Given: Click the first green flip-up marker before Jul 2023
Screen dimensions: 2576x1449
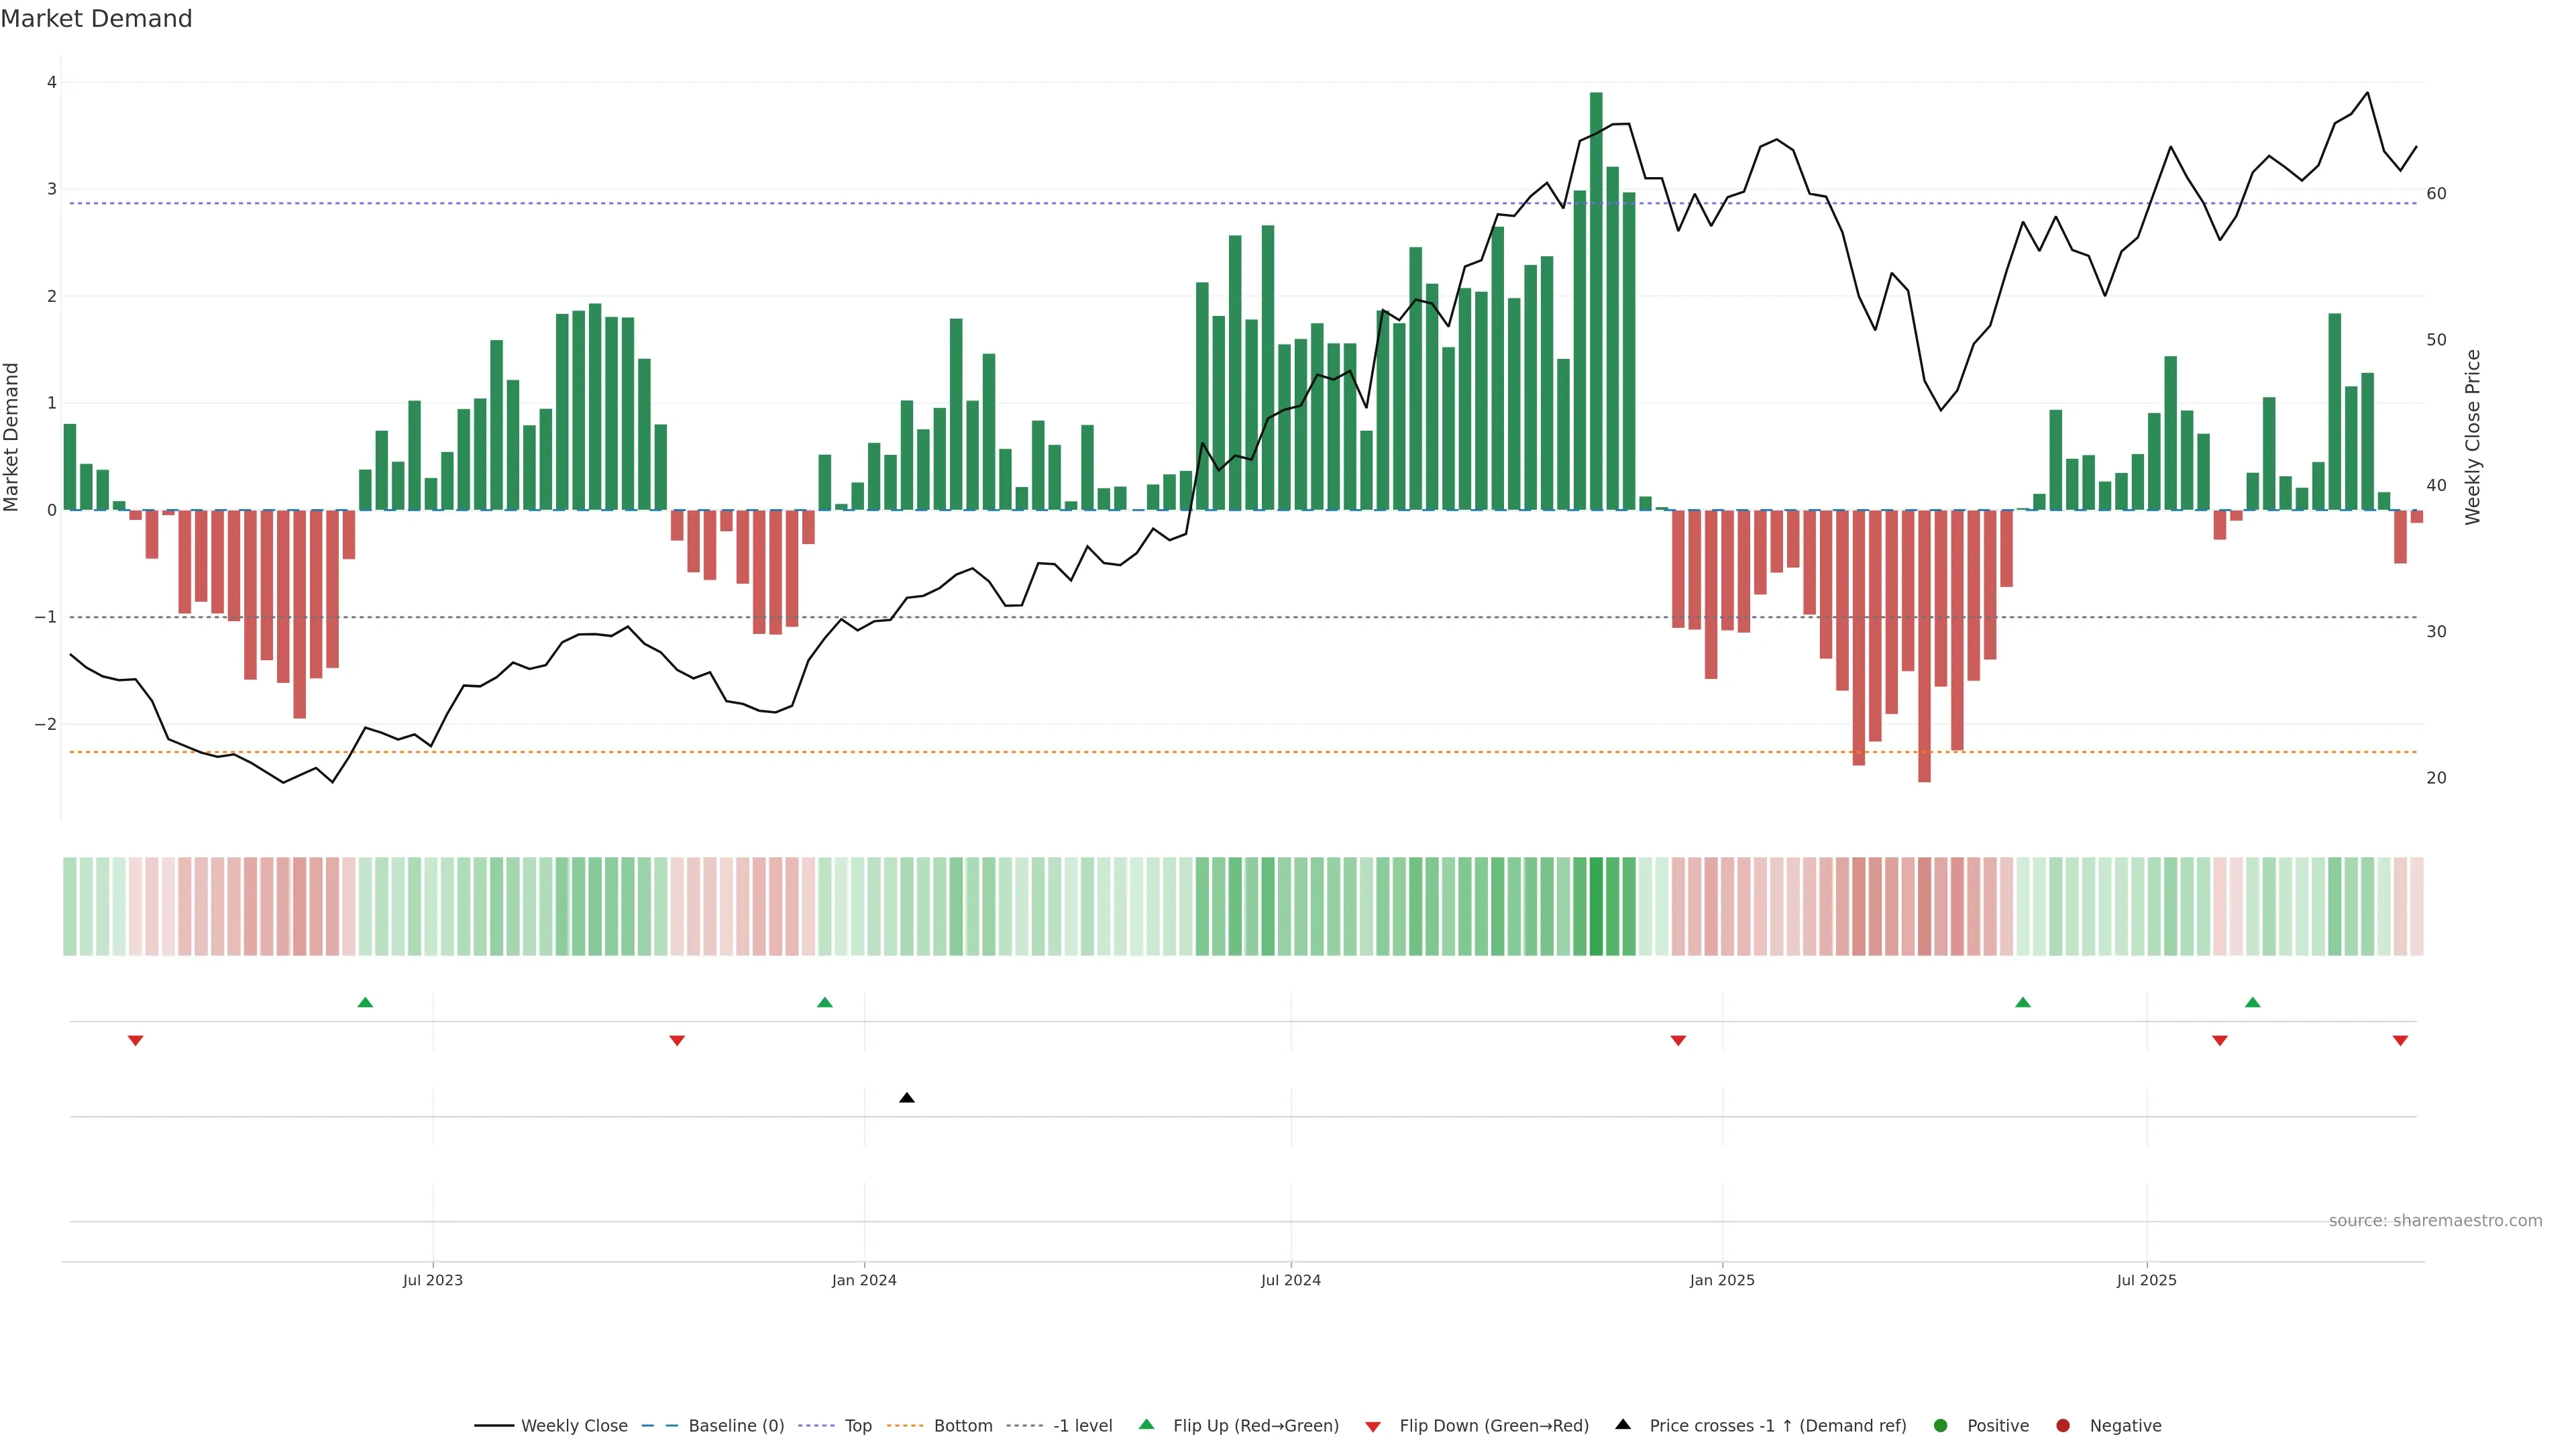Looking at the screenshot, I should [365, 1002].
